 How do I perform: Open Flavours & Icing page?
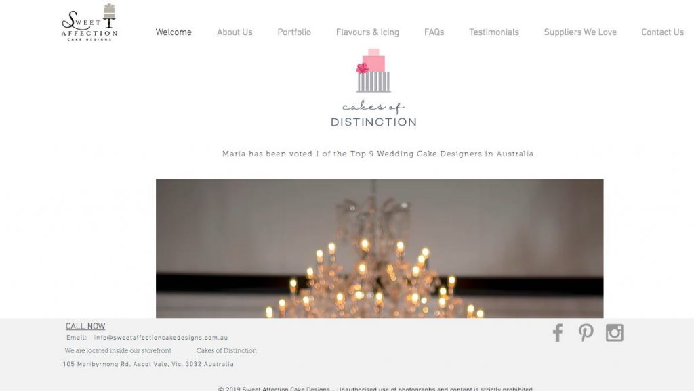click(x=367, y=32)
